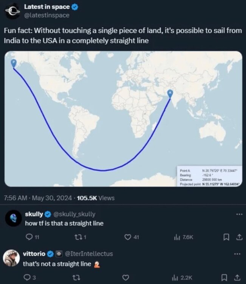
Task: Share vittorio's reply
Action: [239, 277]
